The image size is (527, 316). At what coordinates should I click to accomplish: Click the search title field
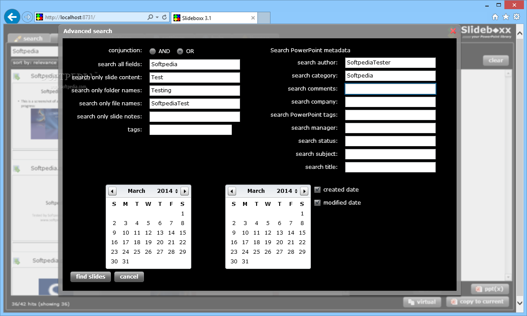(x=390, y=167)
